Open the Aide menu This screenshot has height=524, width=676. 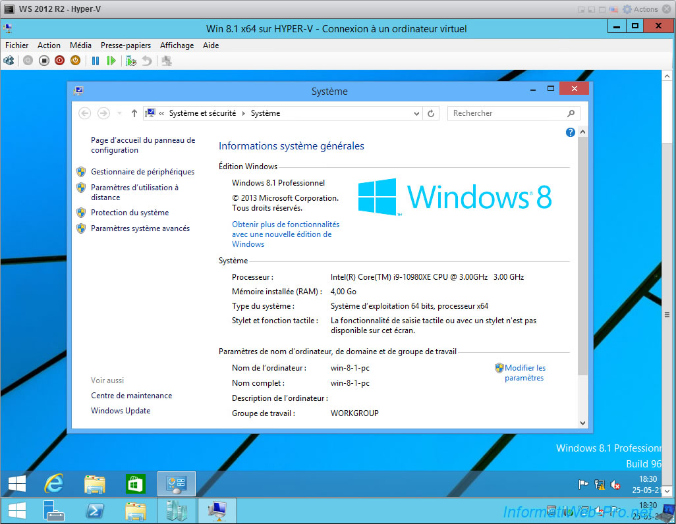pos(211,45)
